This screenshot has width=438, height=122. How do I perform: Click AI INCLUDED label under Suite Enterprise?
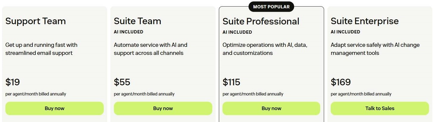[346, 32]
